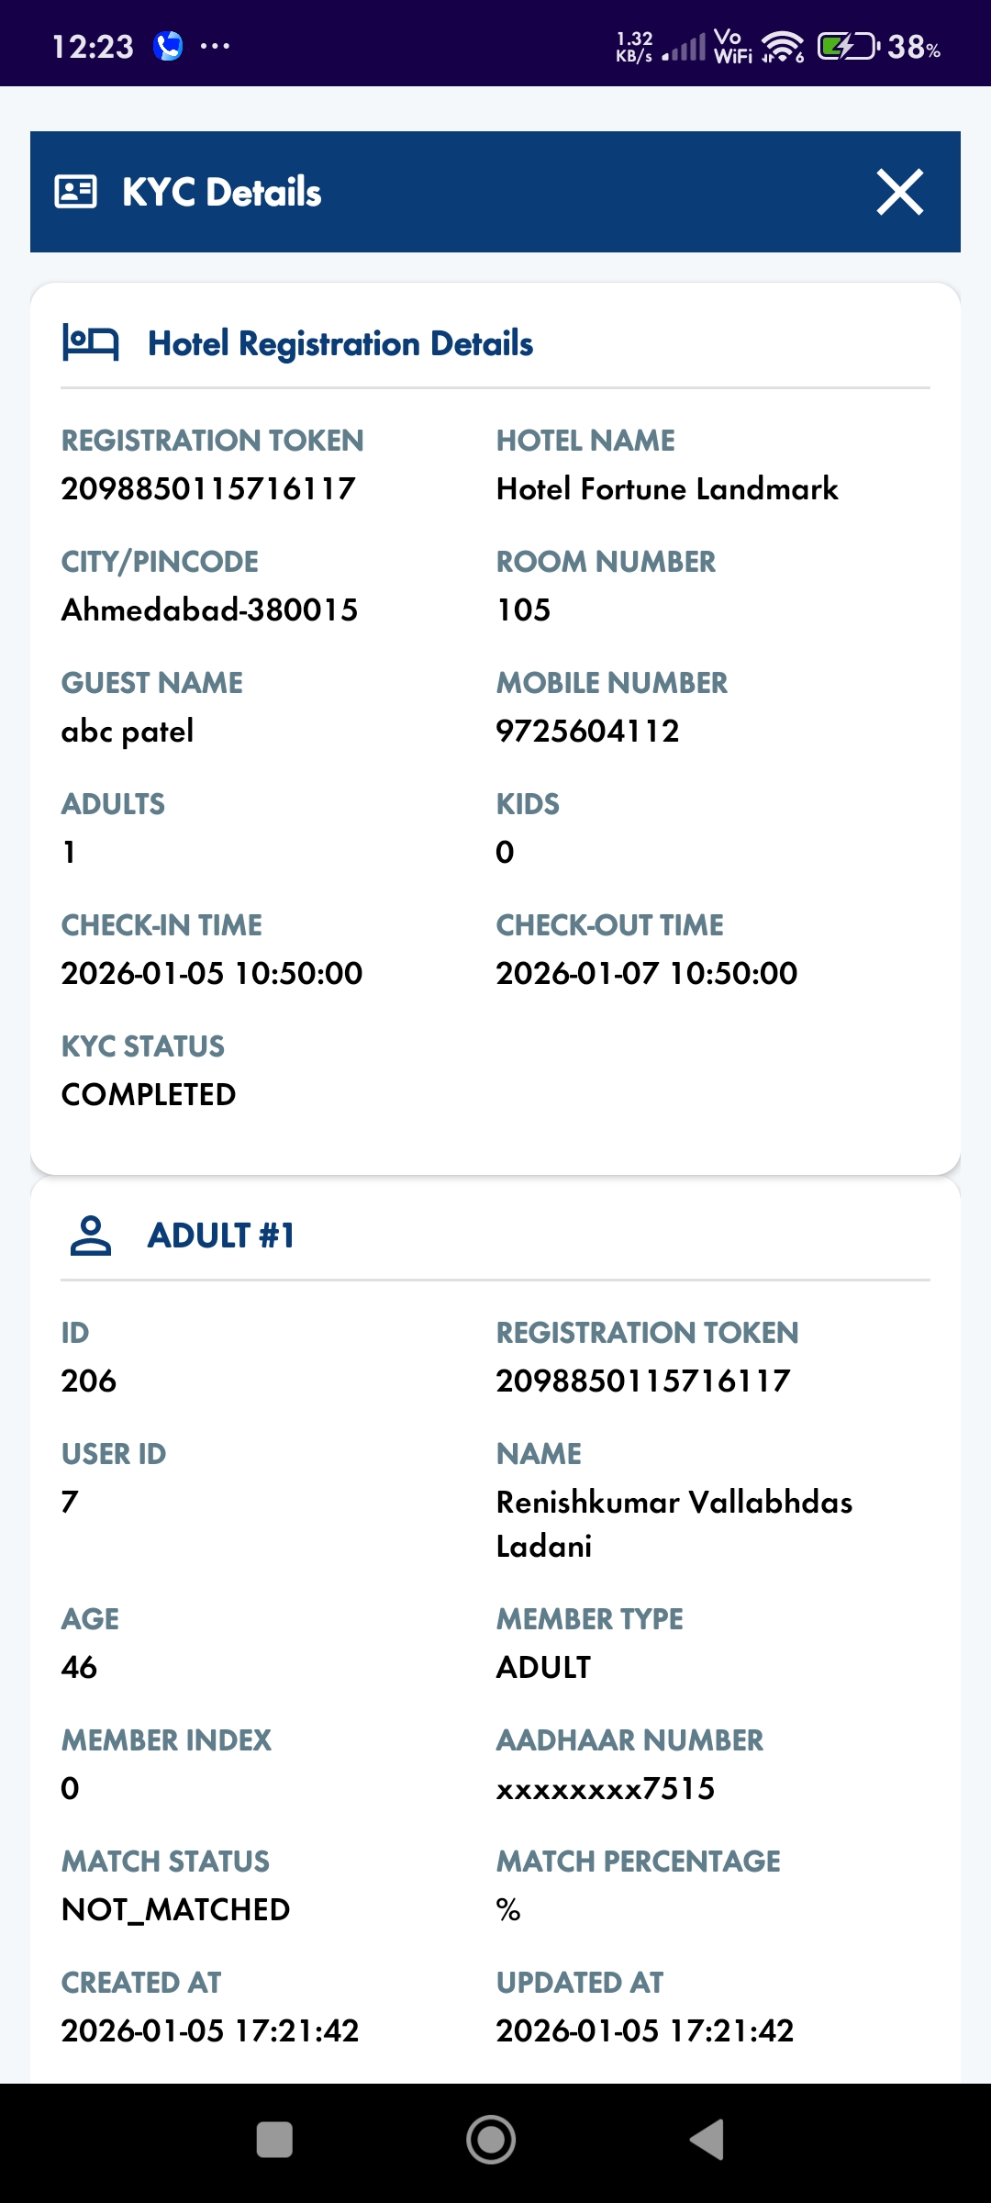991x2203 pixels.
Task: Tap the mobile number 9725604112
Action: 587,731
